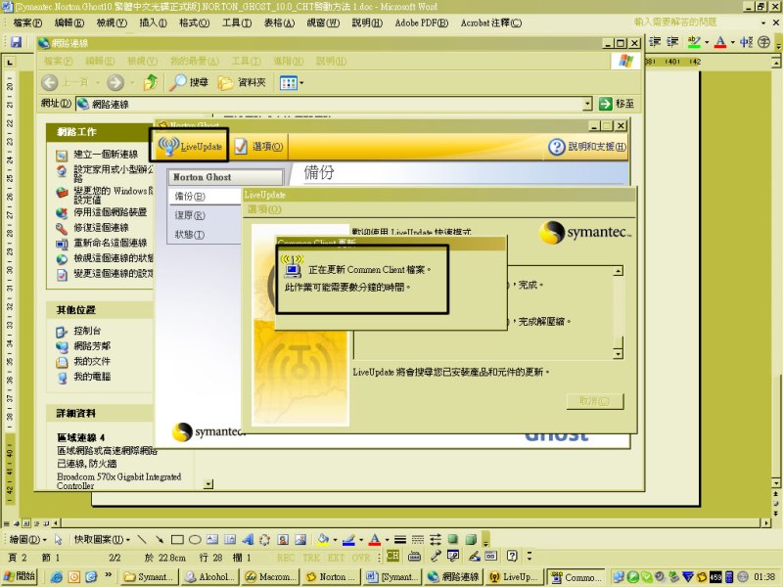Select the Line drawing tool
This screenshot has width=783, height=587.
[x=142, y=540]
